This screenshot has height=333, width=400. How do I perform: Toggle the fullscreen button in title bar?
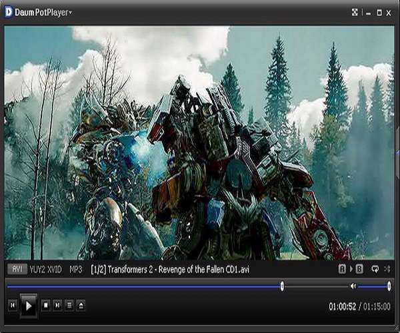tap(355, 12)
